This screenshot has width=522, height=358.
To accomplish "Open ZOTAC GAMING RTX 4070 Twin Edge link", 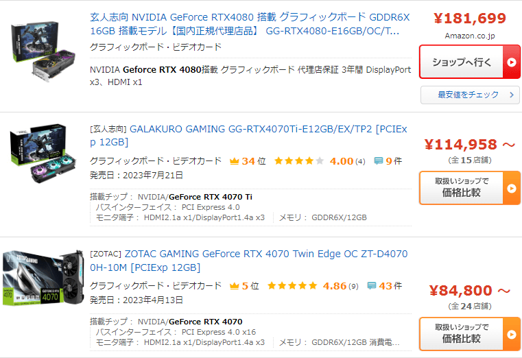I will [x=249, y=261].
